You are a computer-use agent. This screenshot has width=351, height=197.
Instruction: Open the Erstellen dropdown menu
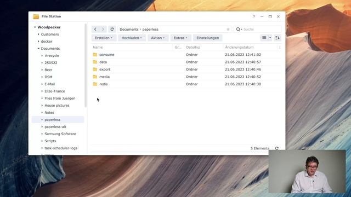104,38
